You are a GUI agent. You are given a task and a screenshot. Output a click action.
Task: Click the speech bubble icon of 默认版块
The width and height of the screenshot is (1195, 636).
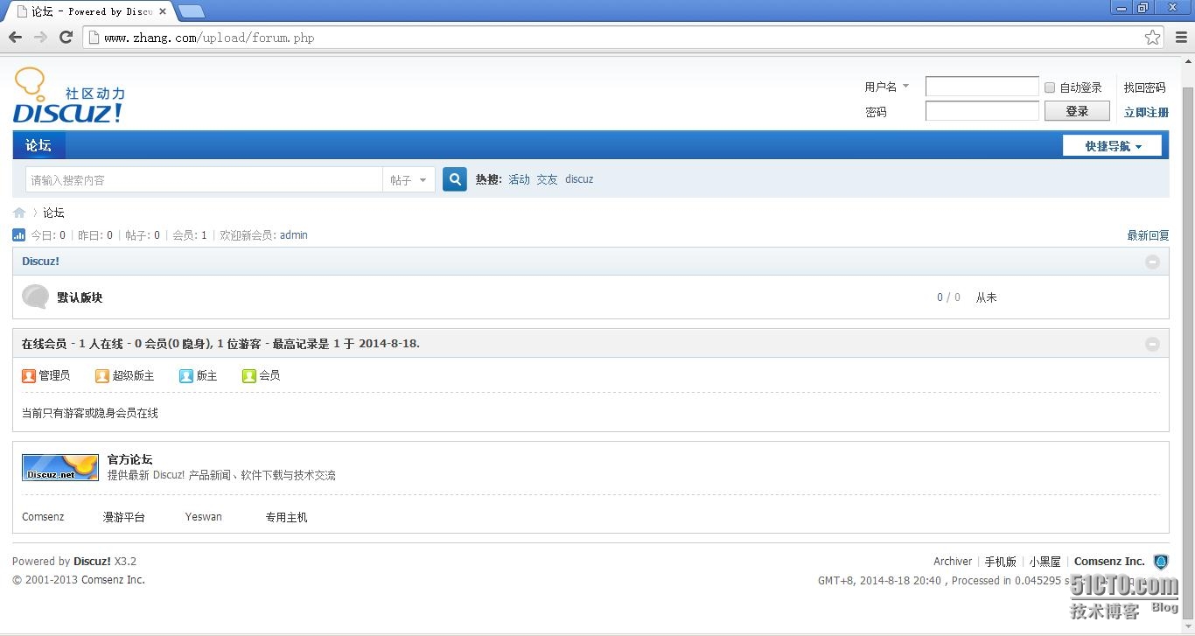[35, 297]
